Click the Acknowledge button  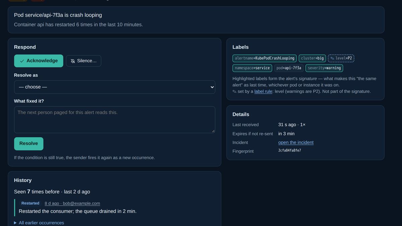coord(39,61)
